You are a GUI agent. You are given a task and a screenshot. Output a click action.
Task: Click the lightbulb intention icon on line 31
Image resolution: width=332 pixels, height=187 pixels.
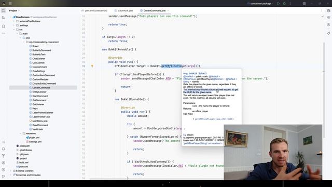tap(92, 66)
